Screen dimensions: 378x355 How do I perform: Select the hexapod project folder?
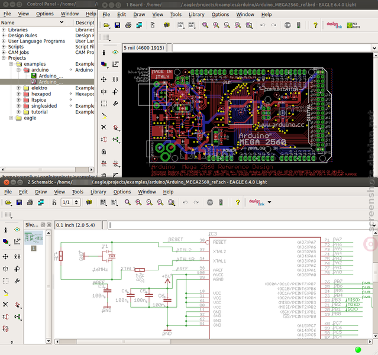[41, 94]
